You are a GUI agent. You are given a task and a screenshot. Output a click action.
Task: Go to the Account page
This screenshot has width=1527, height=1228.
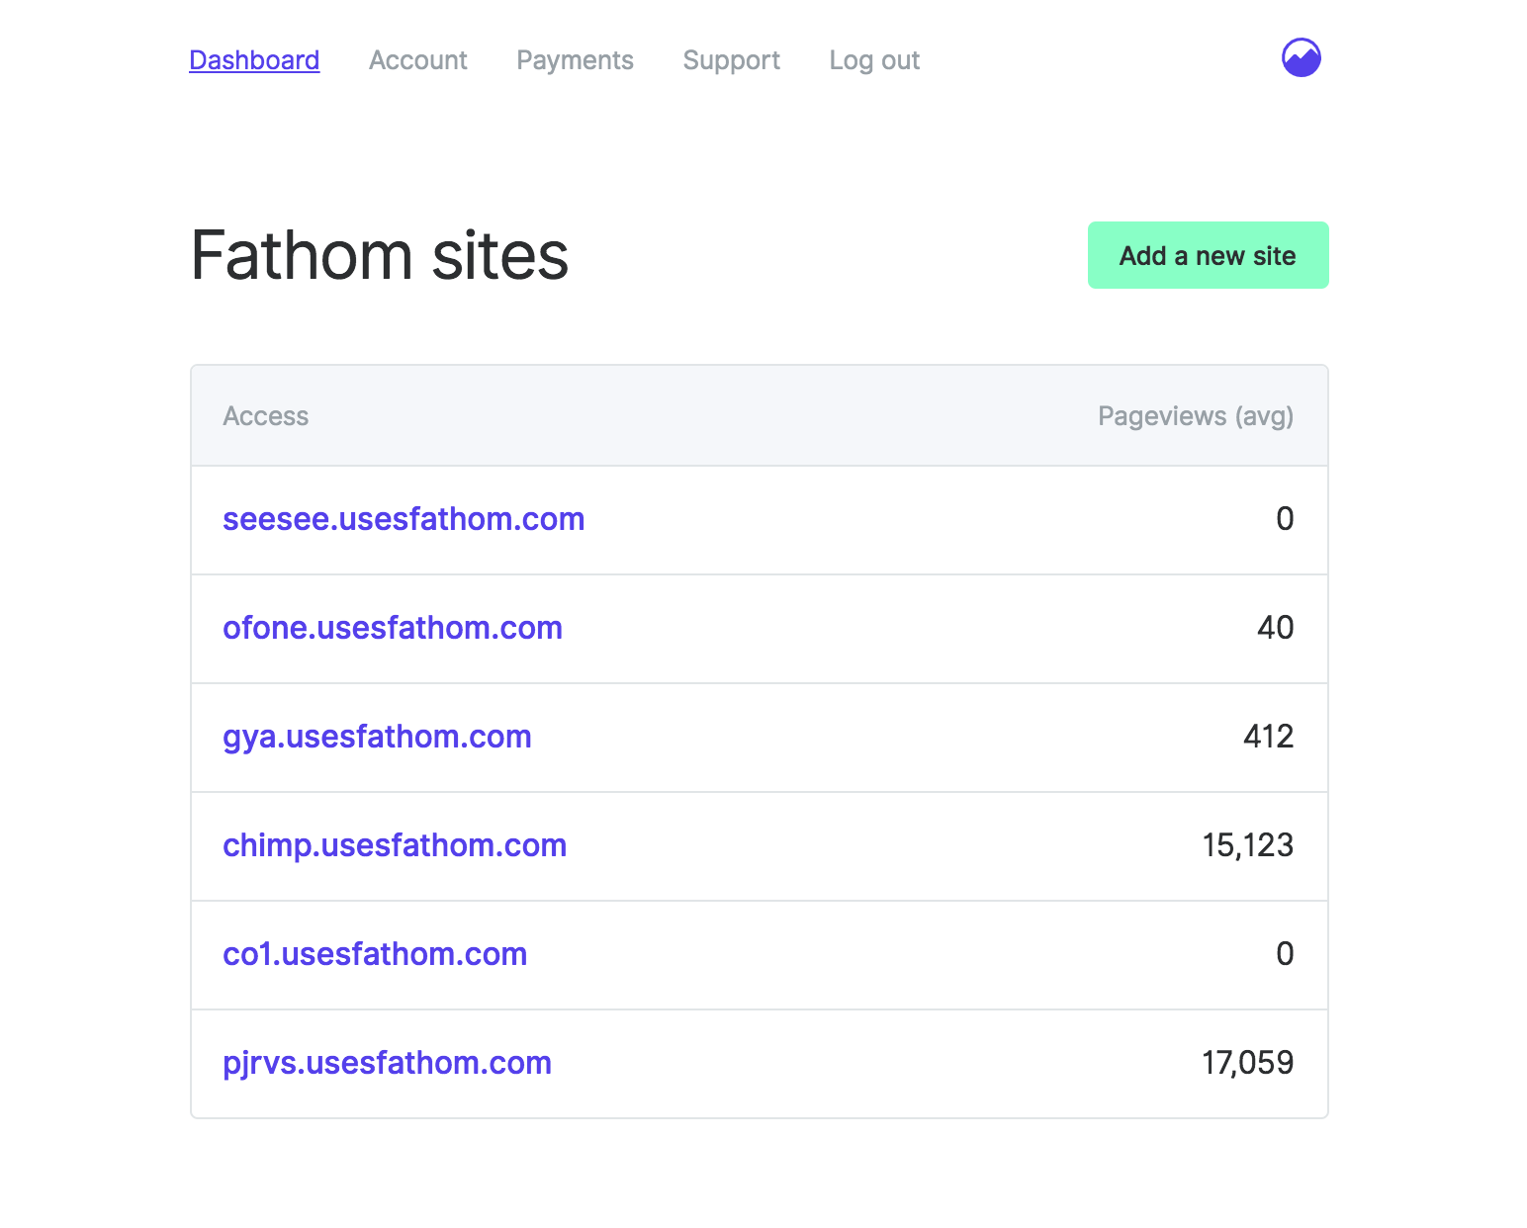coord(417,60)
